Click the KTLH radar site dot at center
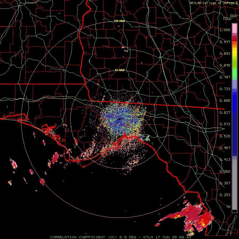 (119, 119)
